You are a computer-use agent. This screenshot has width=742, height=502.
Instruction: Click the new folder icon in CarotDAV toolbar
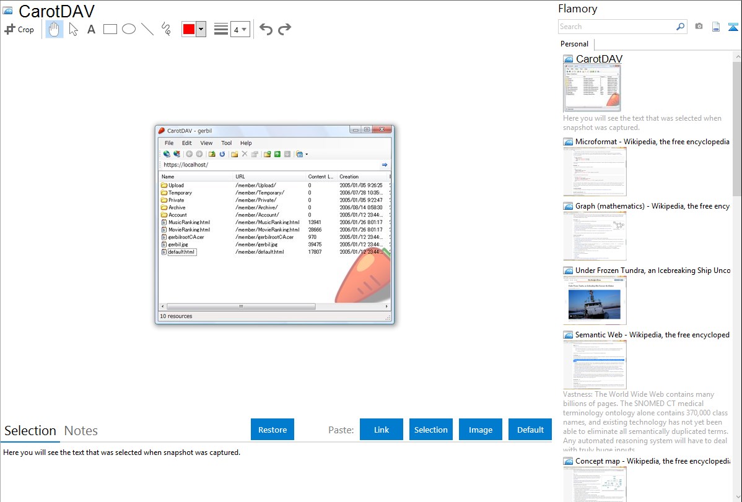234,154
